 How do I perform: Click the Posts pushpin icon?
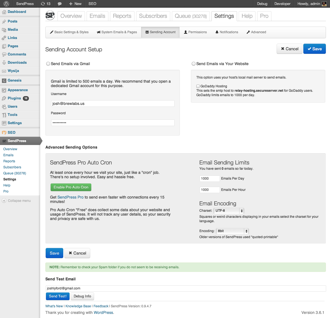[4, 21]
